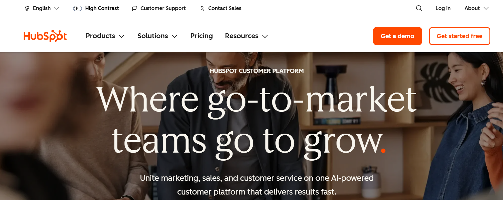Screen dimensions: 503x200
Task: Click the Customer Support chat icon
Action: tap(134, 8)
